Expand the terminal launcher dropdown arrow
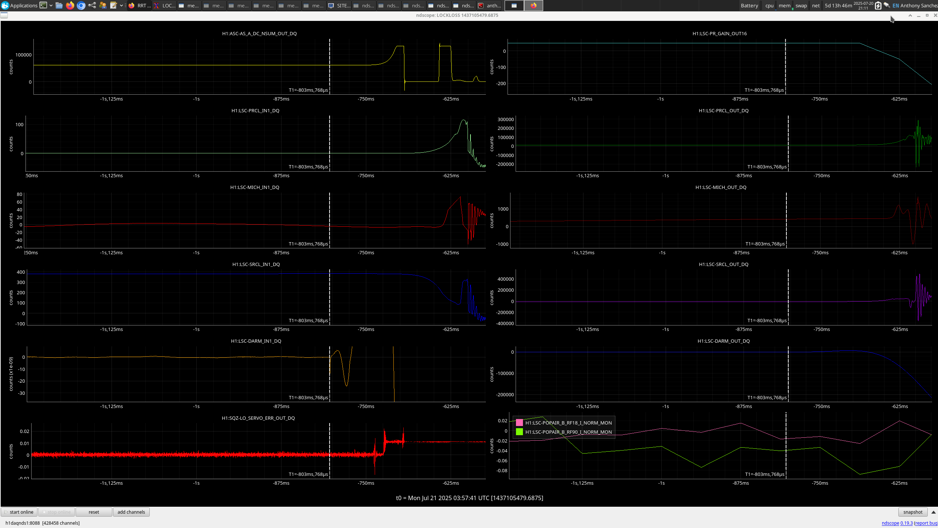The image size is (938, 528). tap(51, 6)
